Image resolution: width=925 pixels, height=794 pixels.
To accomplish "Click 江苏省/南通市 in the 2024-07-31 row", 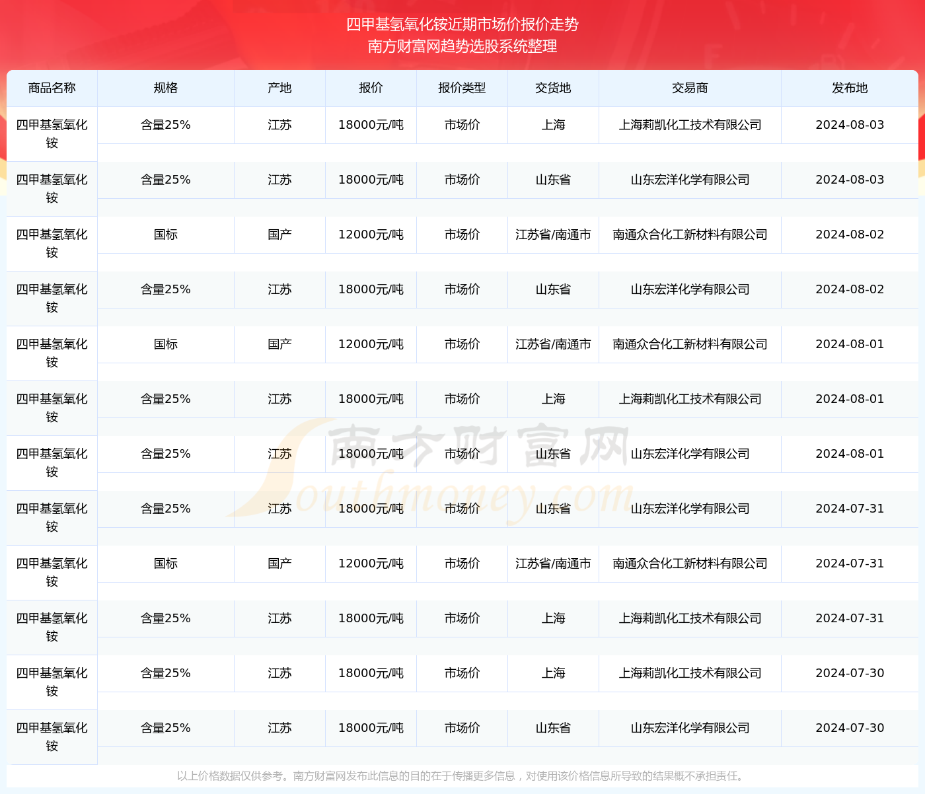I will point(553,563).
